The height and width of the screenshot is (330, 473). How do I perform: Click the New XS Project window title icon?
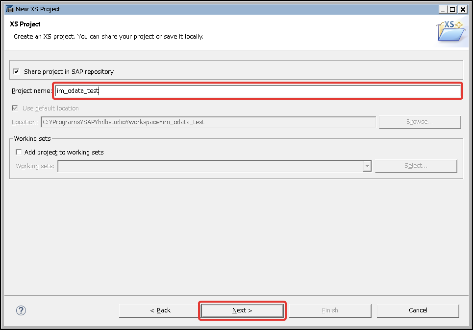[x=10, y=9]
